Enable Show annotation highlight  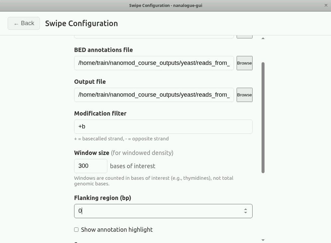(76, 229)
